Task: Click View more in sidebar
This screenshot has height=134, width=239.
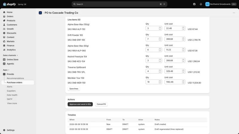Action: [x=12, y=103]
